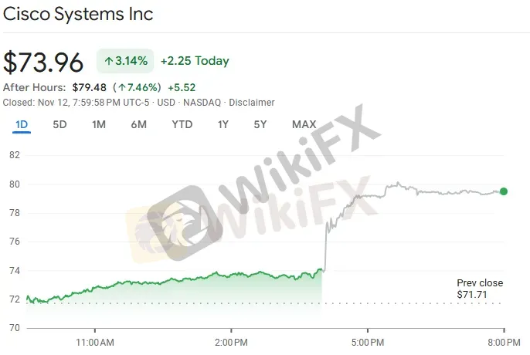Show the 1M price chart
This screenshot has width=530, height=355.
pyautogui.click(x=99, y=124)
